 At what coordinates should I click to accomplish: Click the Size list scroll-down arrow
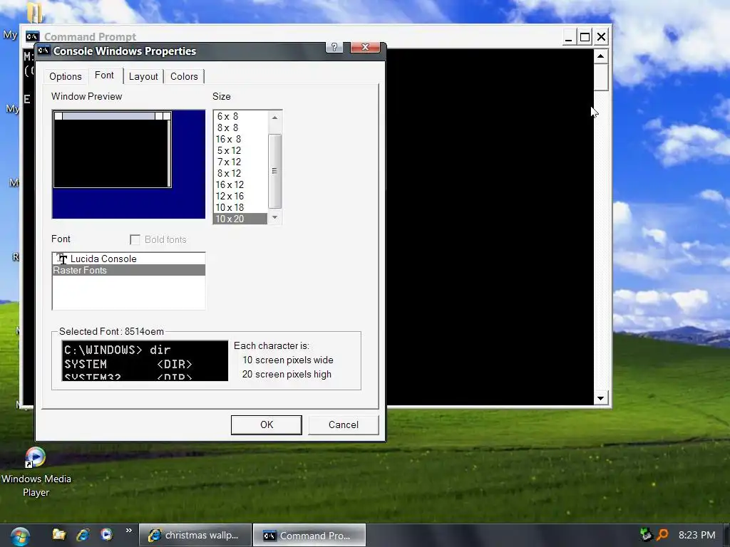pos(274,217)
